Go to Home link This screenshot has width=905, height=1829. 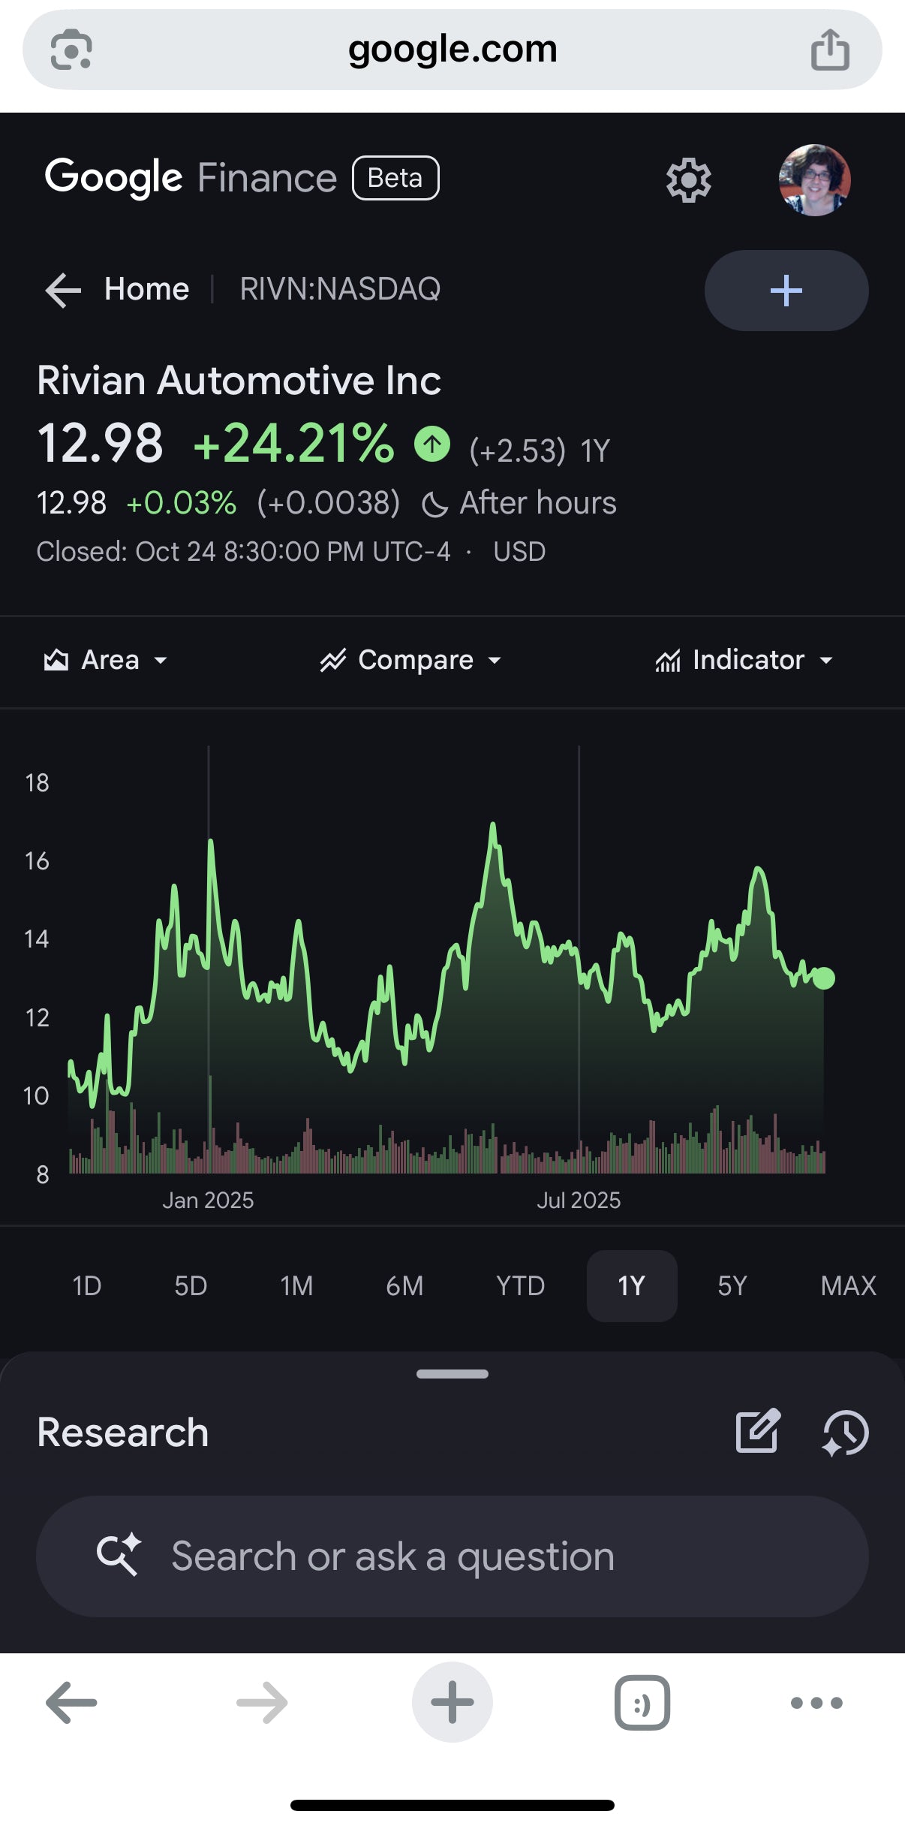[146, 289]
